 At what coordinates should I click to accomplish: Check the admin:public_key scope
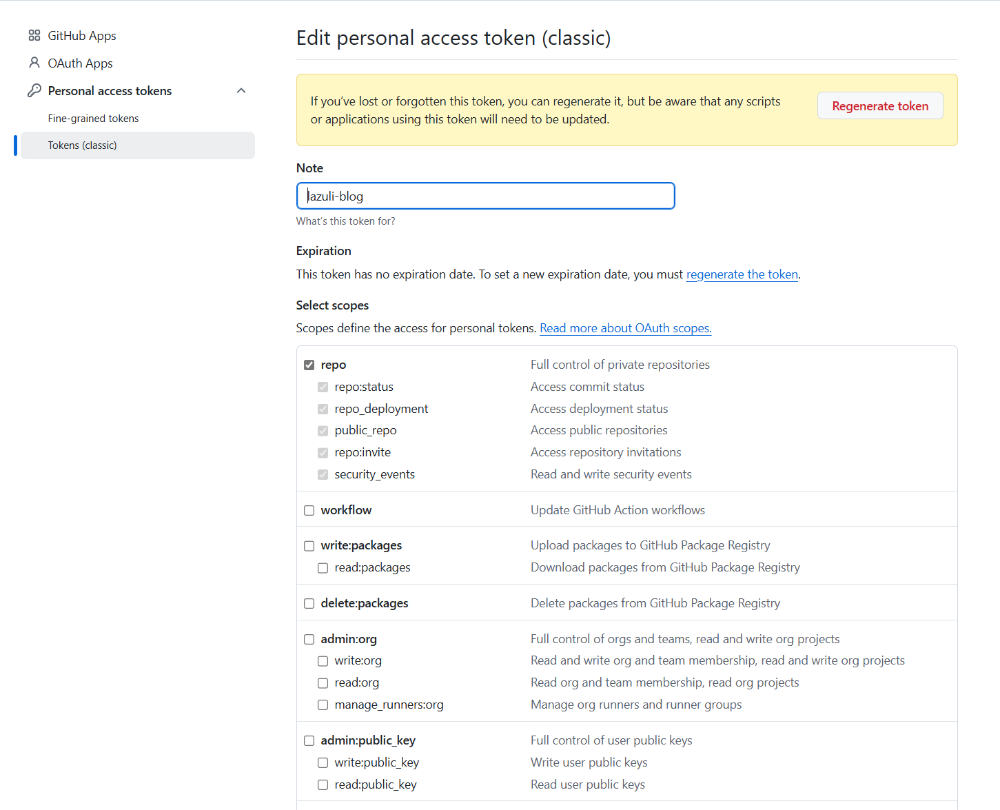point(309,741)
